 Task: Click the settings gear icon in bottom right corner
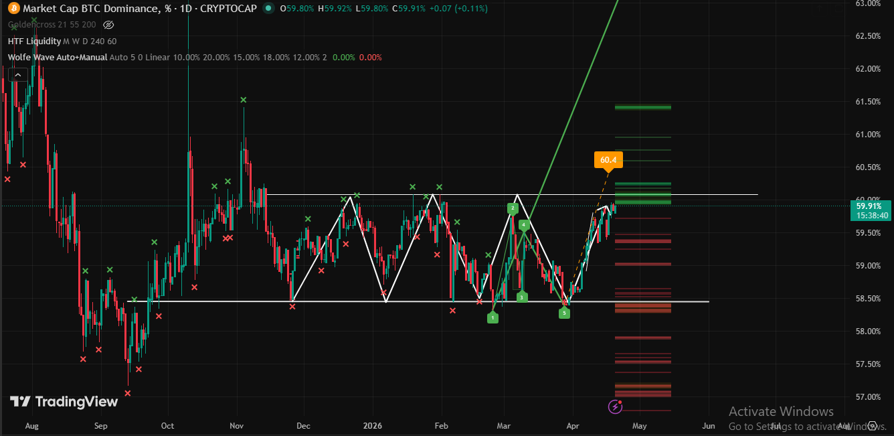[873, 425]
